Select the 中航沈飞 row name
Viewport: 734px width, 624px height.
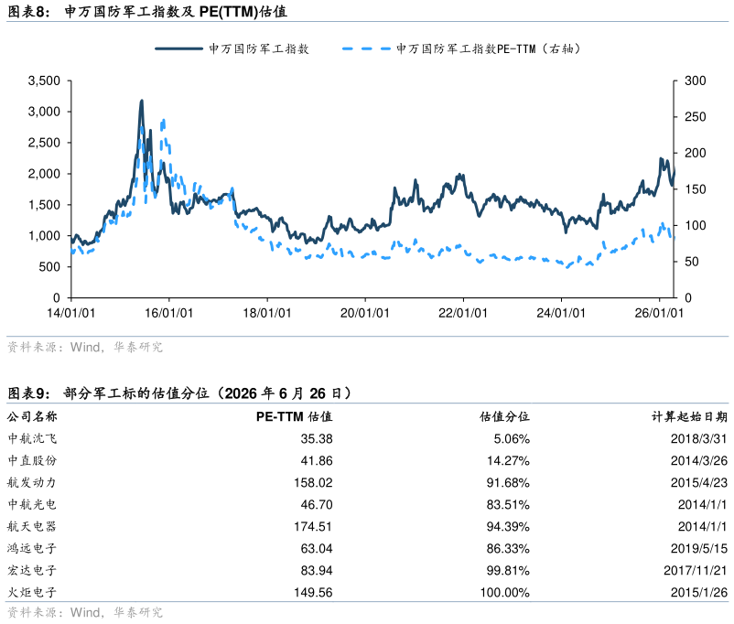[32, 438]
